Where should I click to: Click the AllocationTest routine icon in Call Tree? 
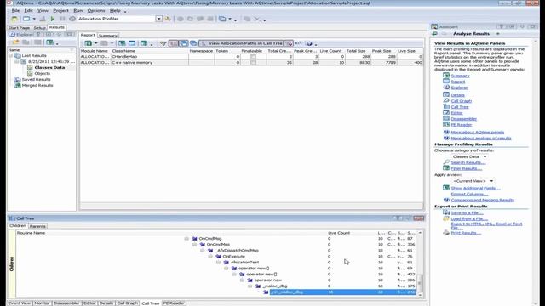point(227,263)
